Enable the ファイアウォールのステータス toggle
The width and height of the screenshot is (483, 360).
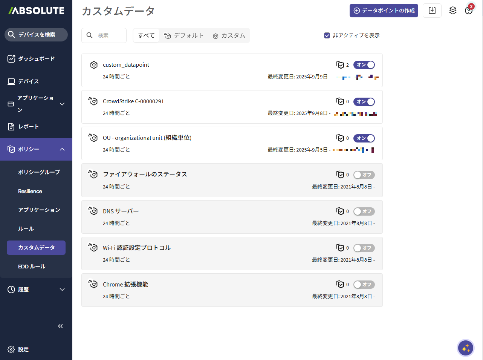coord(364,175)
